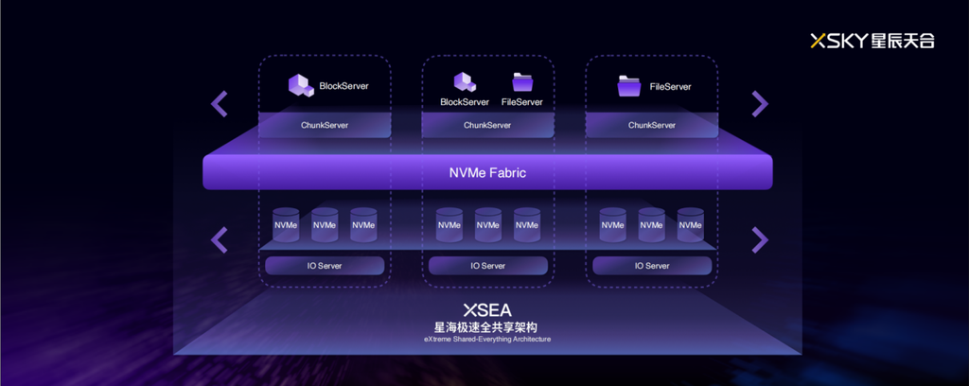Click the IO Server box in the middle column

pyautogui.click(x=487, y=266)
